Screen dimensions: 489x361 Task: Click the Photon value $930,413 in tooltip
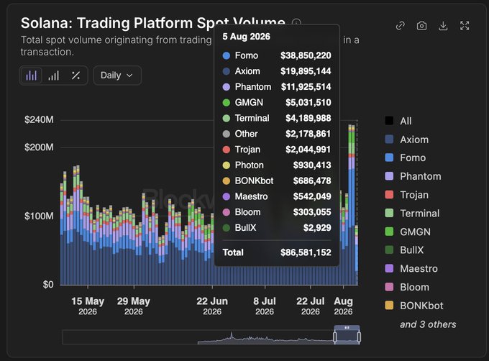point(312,165)
